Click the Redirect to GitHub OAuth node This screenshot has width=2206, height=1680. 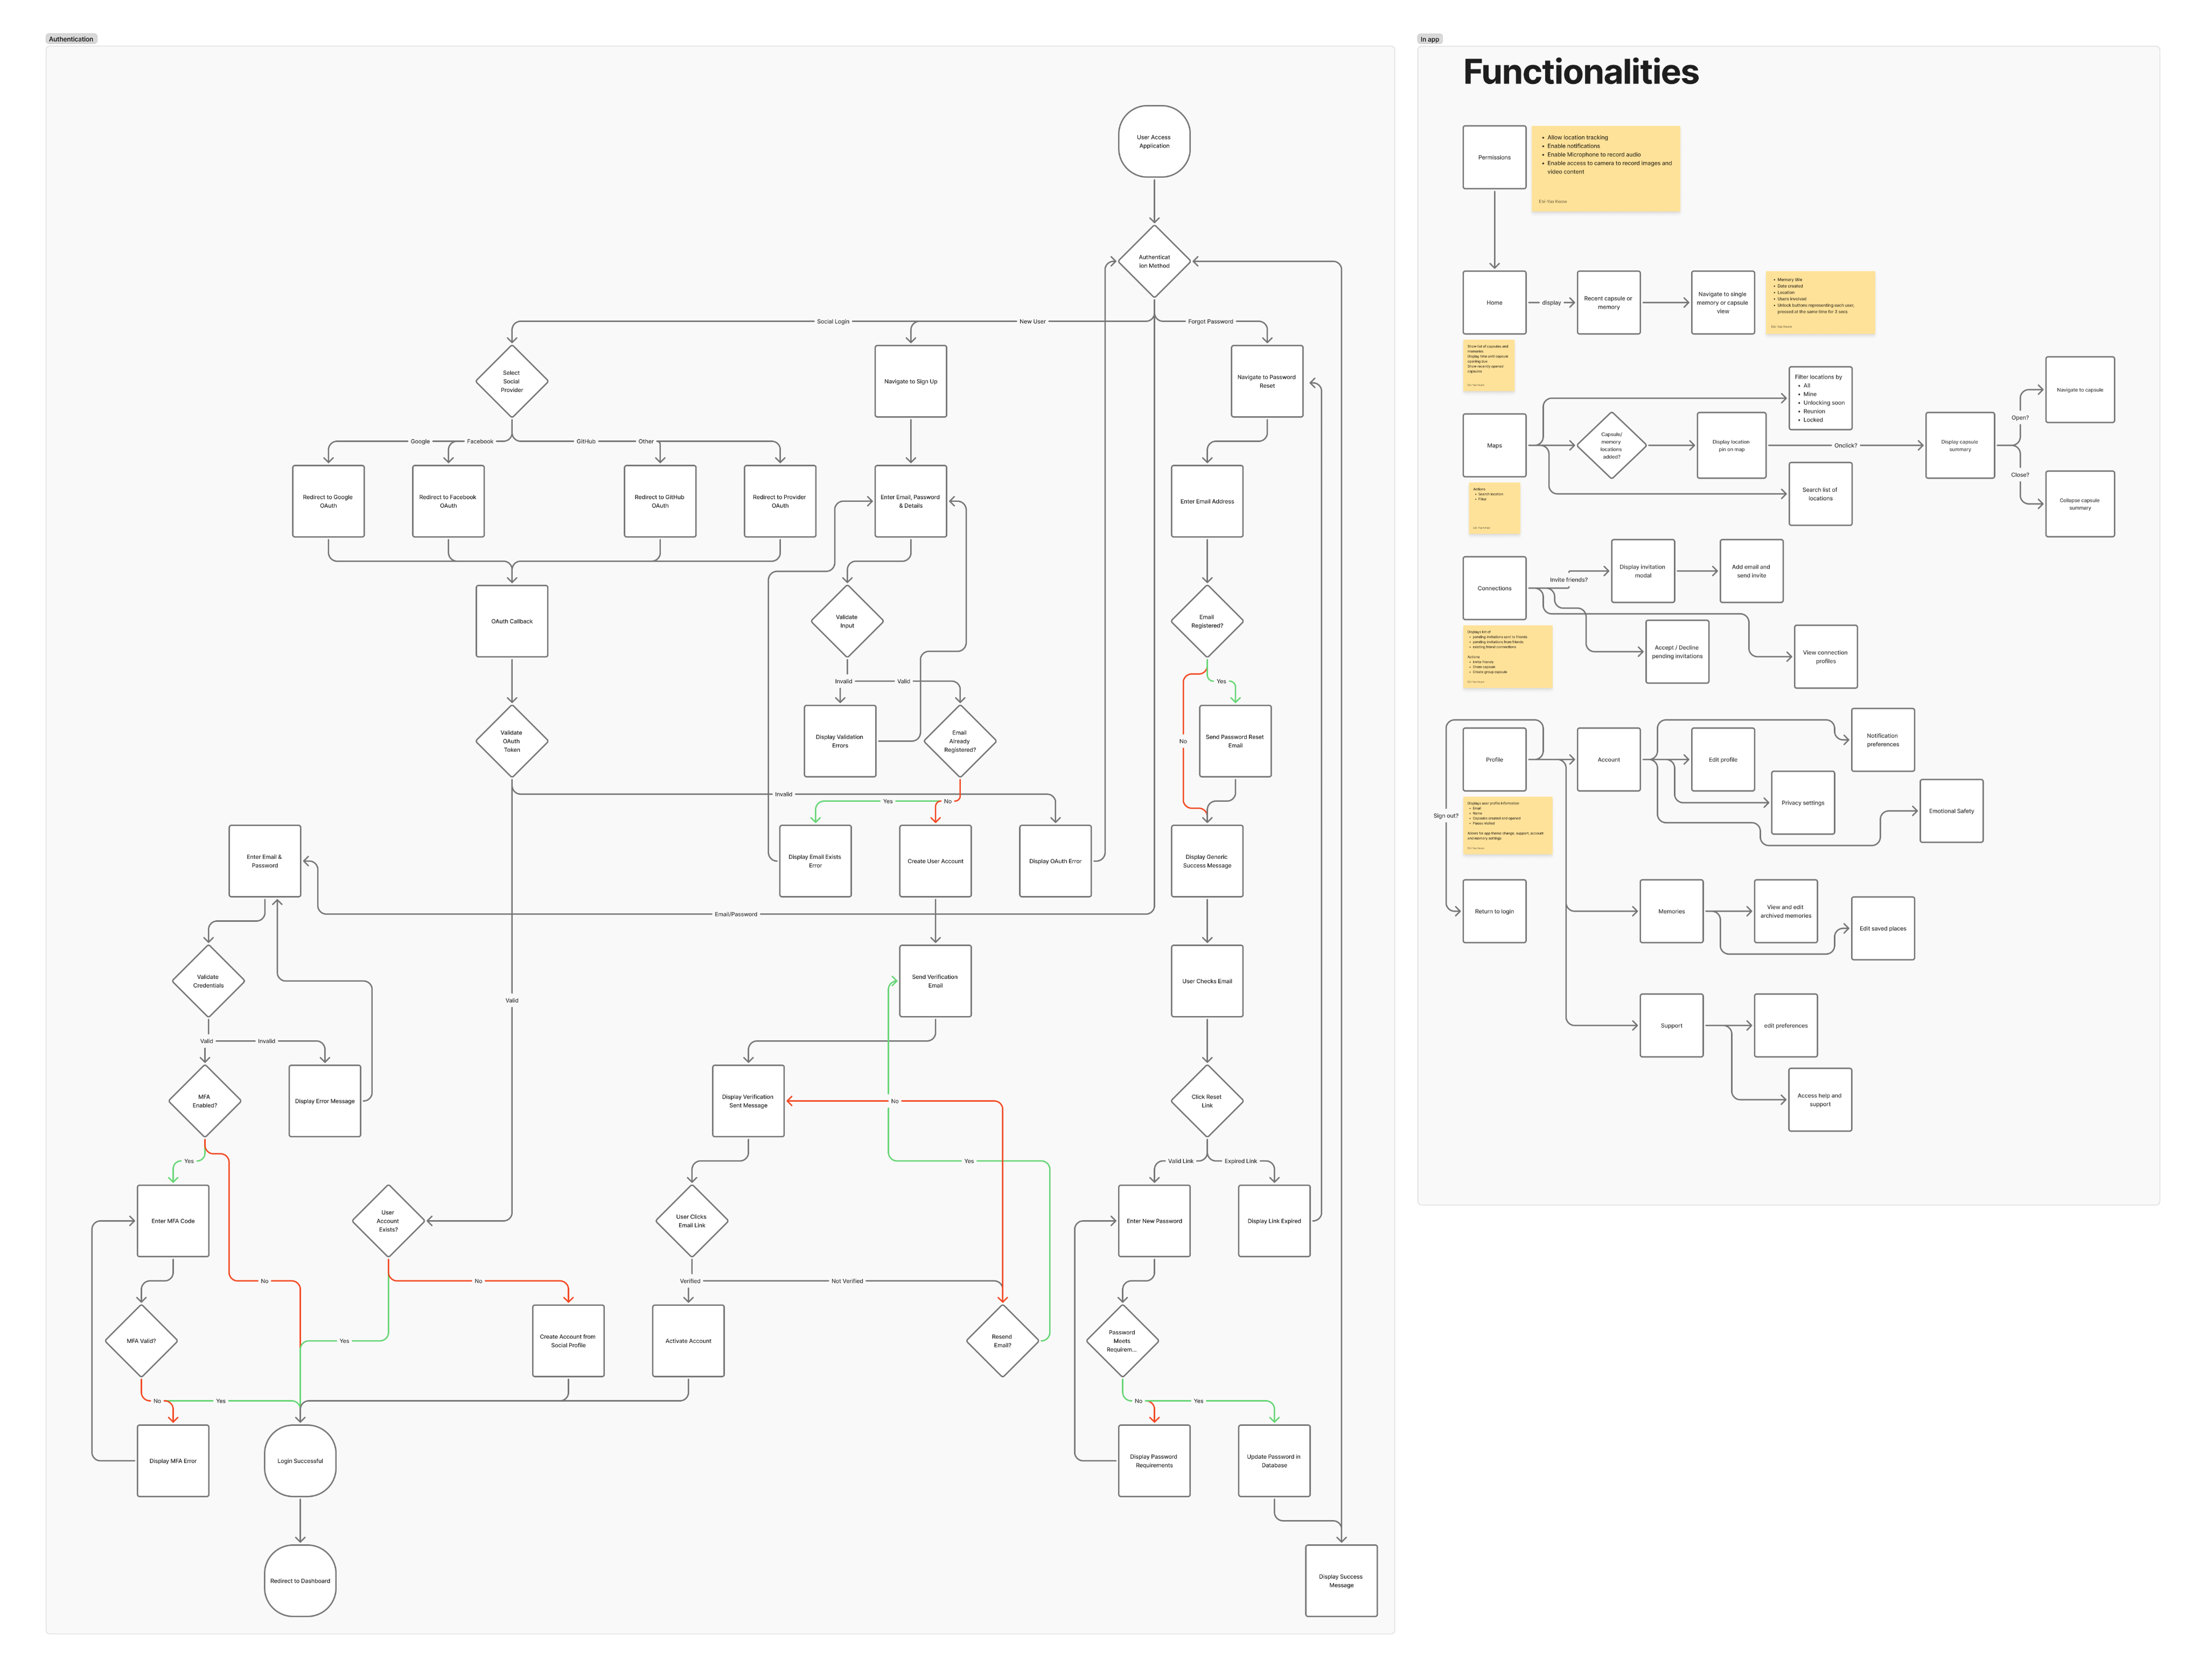tap(660, 501)
